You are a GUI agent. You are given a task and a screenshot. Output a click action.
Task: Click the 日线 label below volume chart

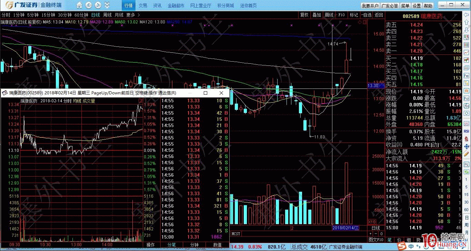tap(375, 228)
